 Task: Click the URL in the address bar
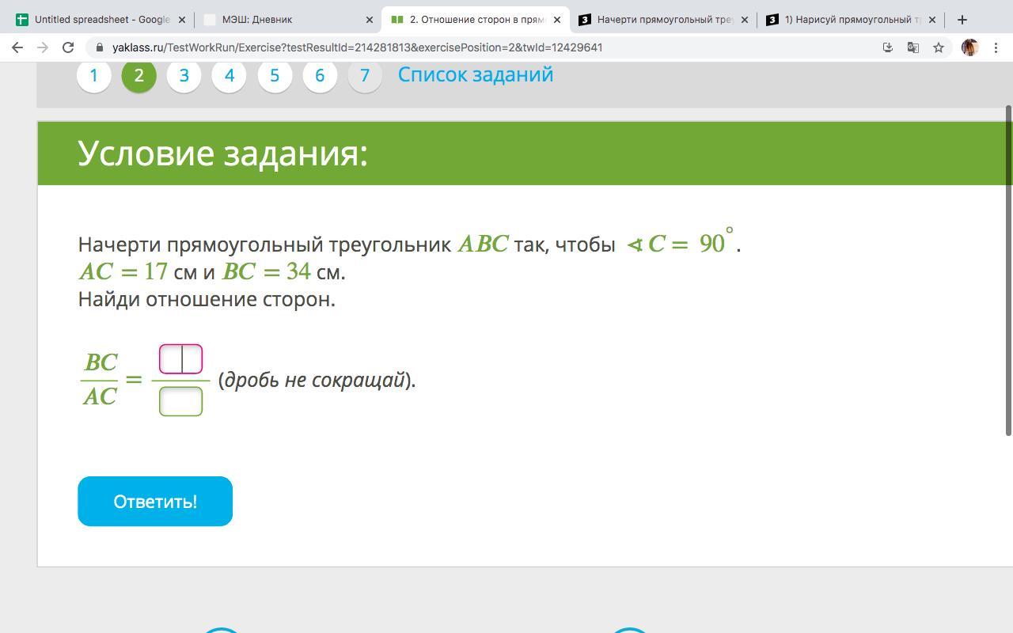(357, 47)
